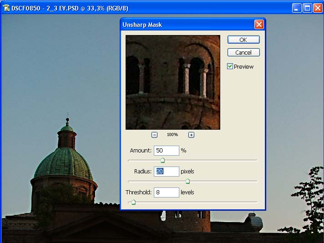Cancel the Unsharp Mask dialog
324x243 pixels.
coord(243,52)
